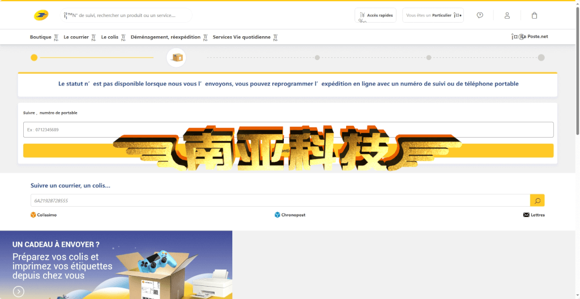Open the user account icon

[x=507, y=15]
